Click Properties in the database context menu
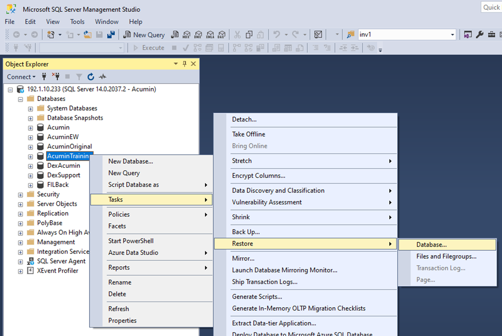The width and height of the screenshot is (502, 336). pyautogui.click(x=151, y=321)
